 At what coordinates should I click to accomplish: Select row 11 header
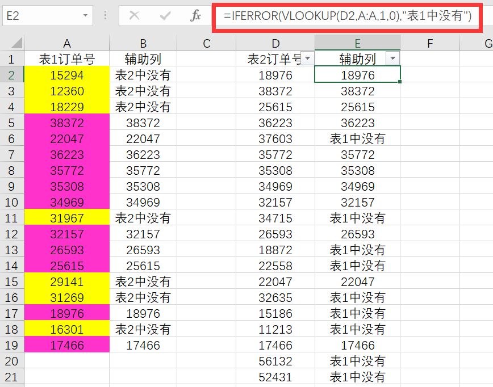(x=11, y=218)
